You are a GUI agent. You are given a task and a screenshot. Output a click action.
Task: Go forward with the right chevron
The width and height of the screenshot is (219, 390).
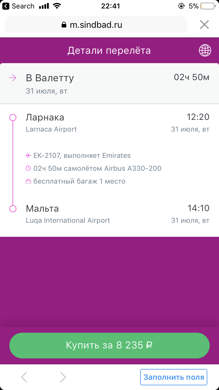[x=63, y=377]
